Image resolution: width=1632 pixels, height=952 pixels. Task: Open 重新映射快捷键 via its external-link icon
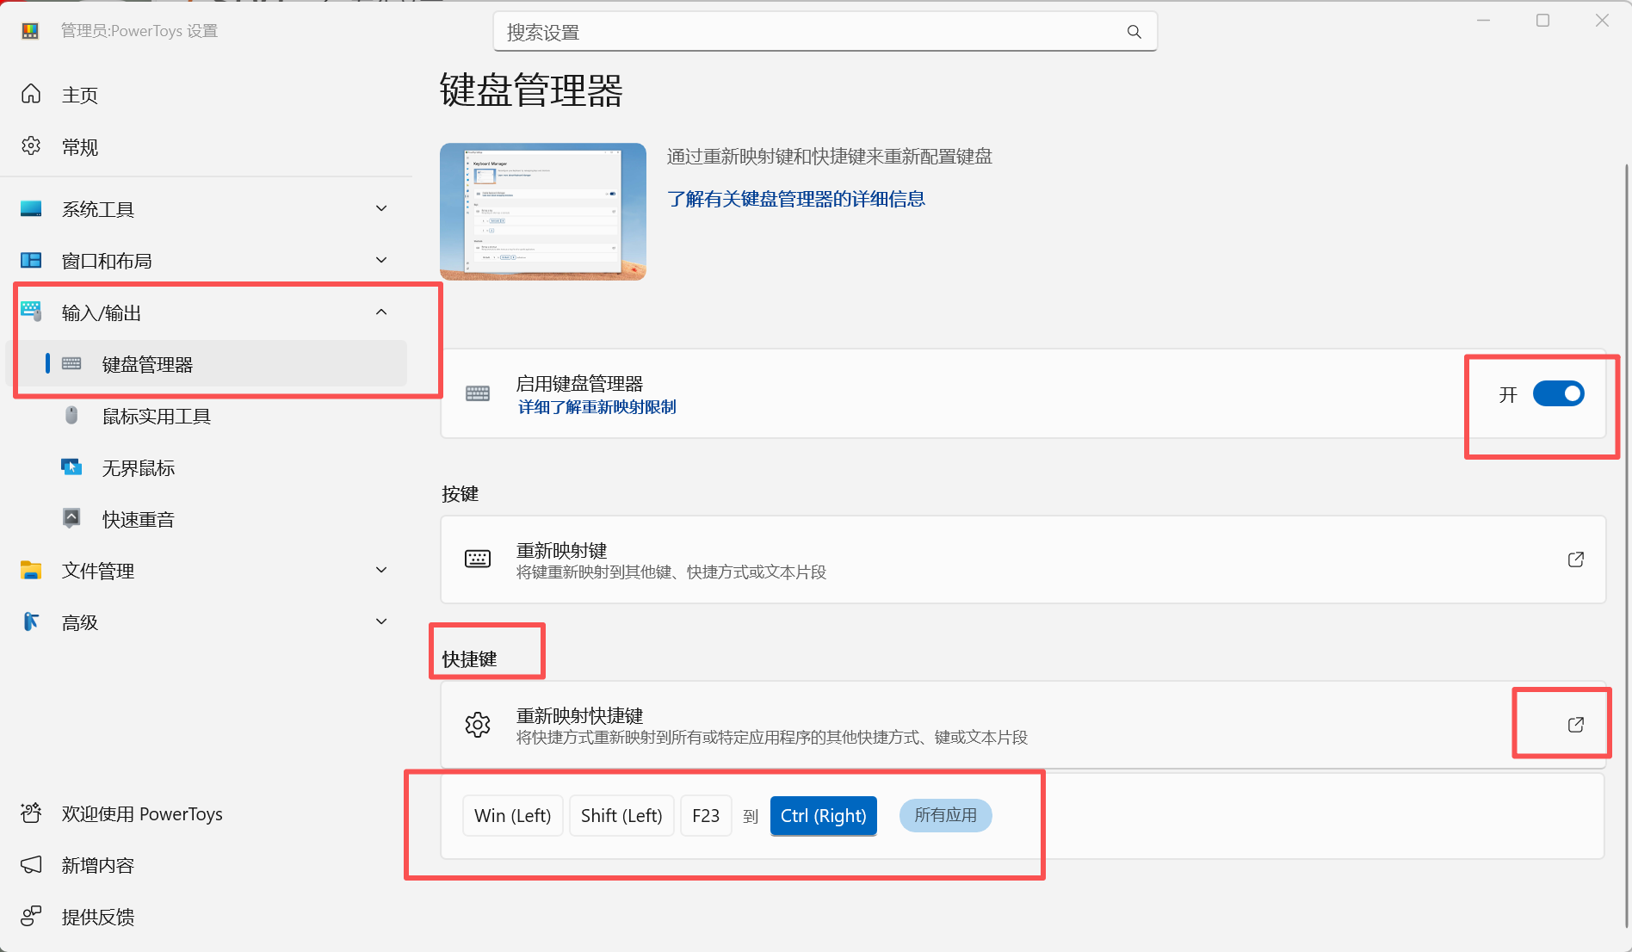click(x=1576, y=725)
